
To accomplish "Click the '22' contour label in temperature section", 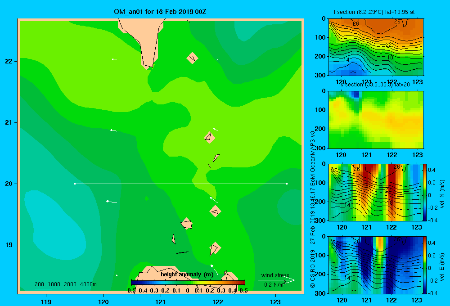I will [x=389, y=45].
